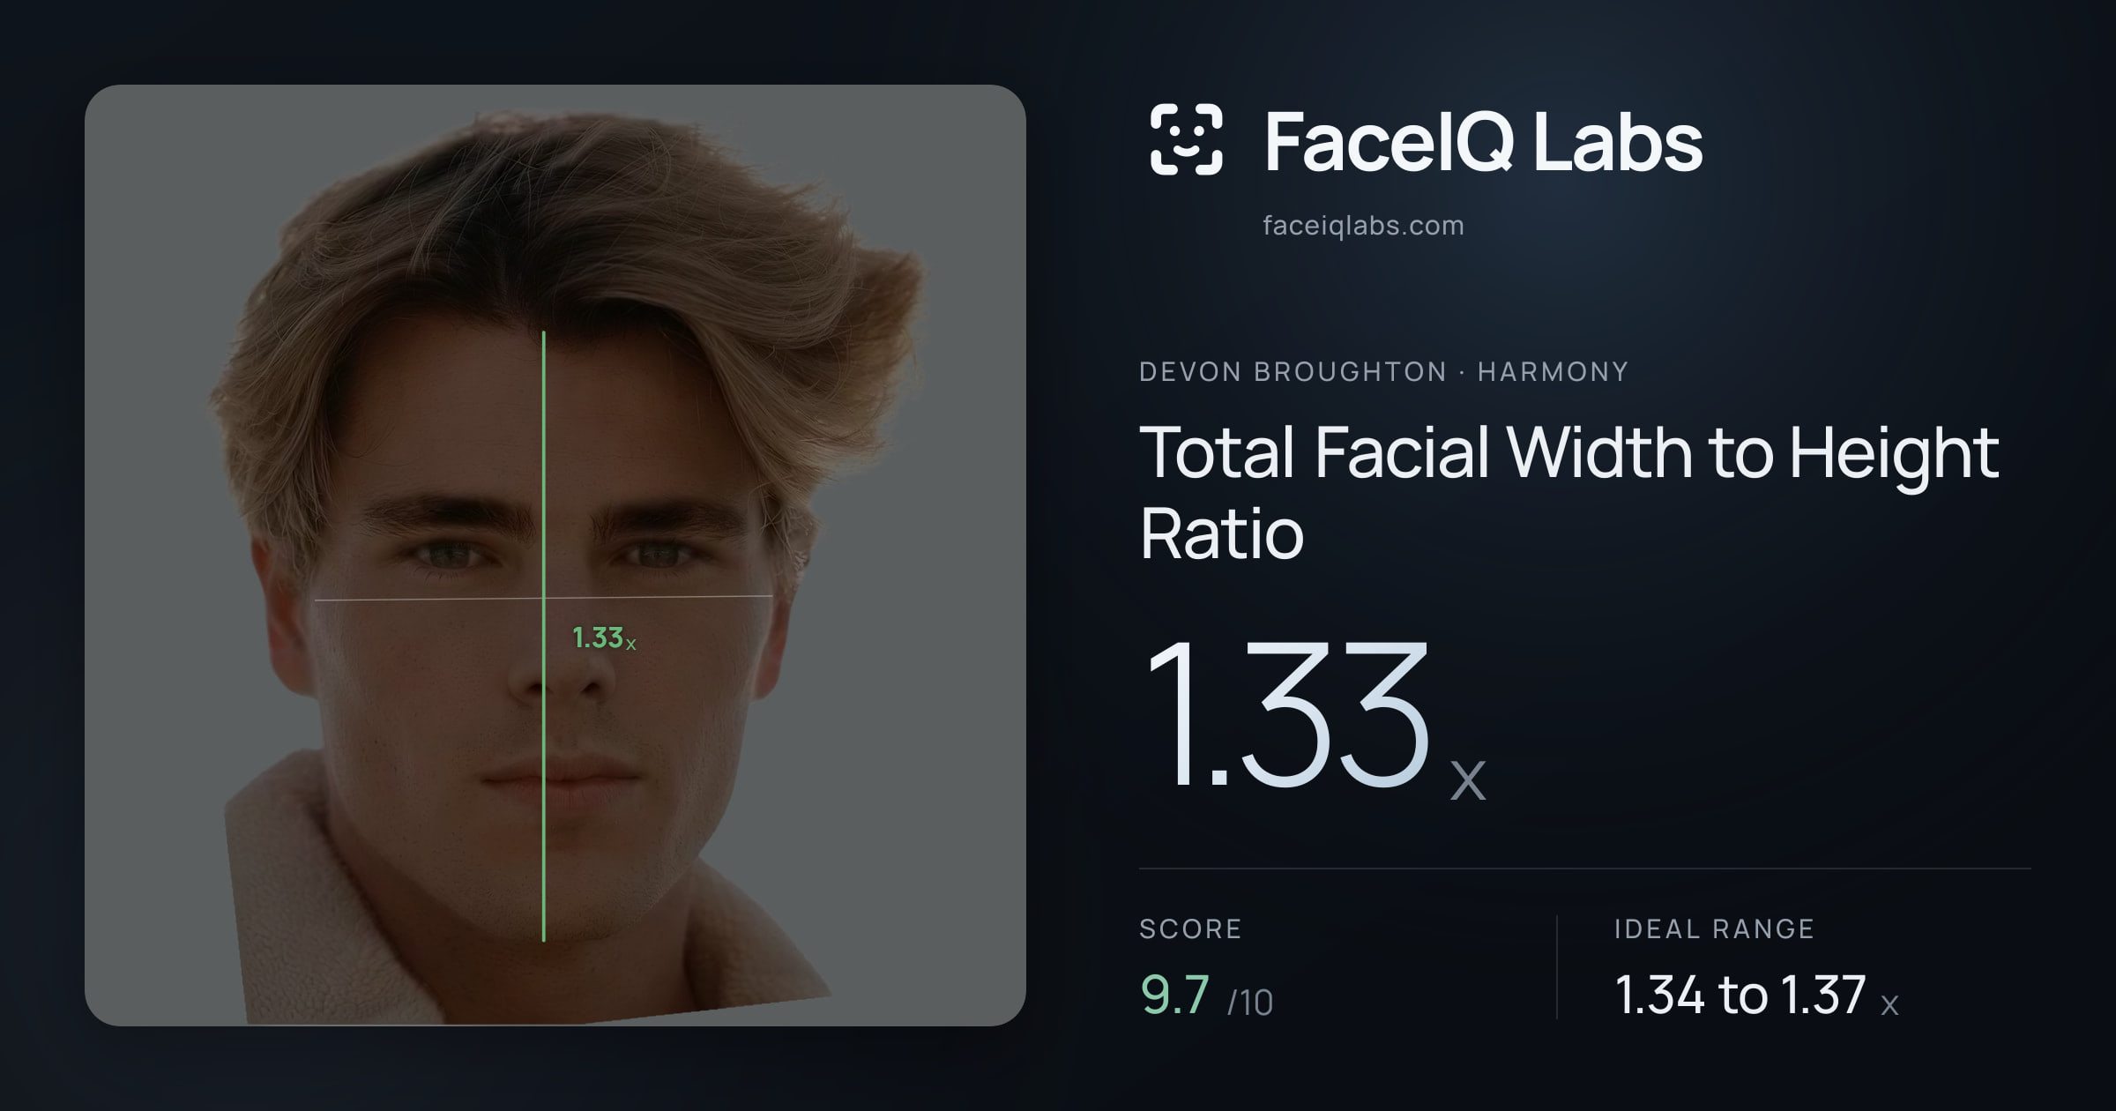Click the face analysis photo thumbnail
This screenshot has width=2116, height=1111.
click(x=555, y=555)
